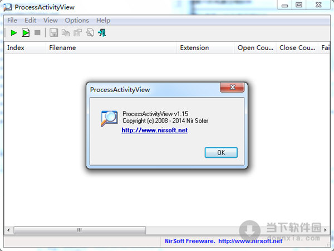Close the About dialog with red X
The height and width of the screenshot is (251, 334).
click(x=232, y=88)
